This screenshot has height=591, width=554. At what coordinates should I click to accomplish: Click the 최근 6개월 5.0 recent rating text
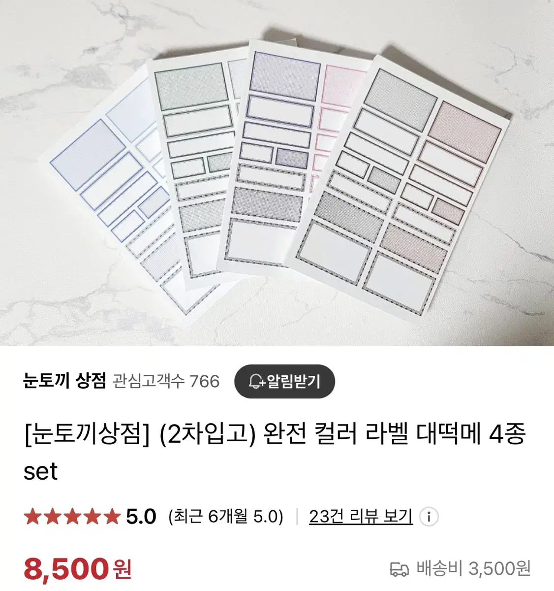coord(226,517)
